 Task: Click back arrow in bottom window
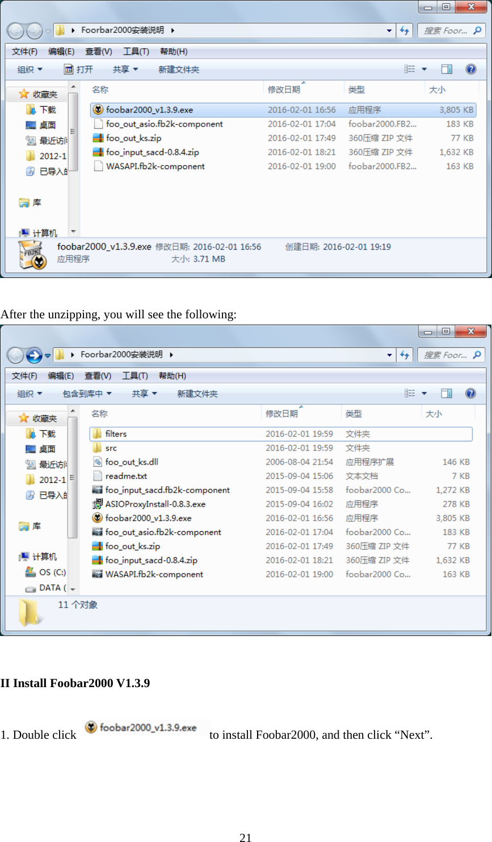[x=16, y=355]
